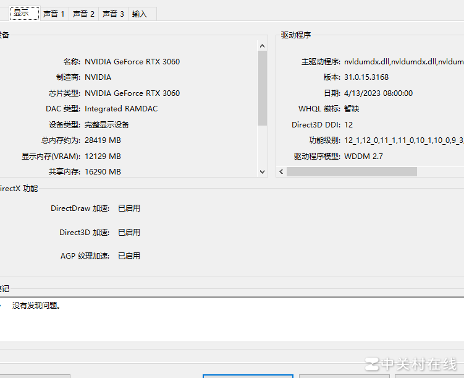Viewport: 464px width, 378px height.
Task: Open the 输入 tab
Action: [140, 14]
